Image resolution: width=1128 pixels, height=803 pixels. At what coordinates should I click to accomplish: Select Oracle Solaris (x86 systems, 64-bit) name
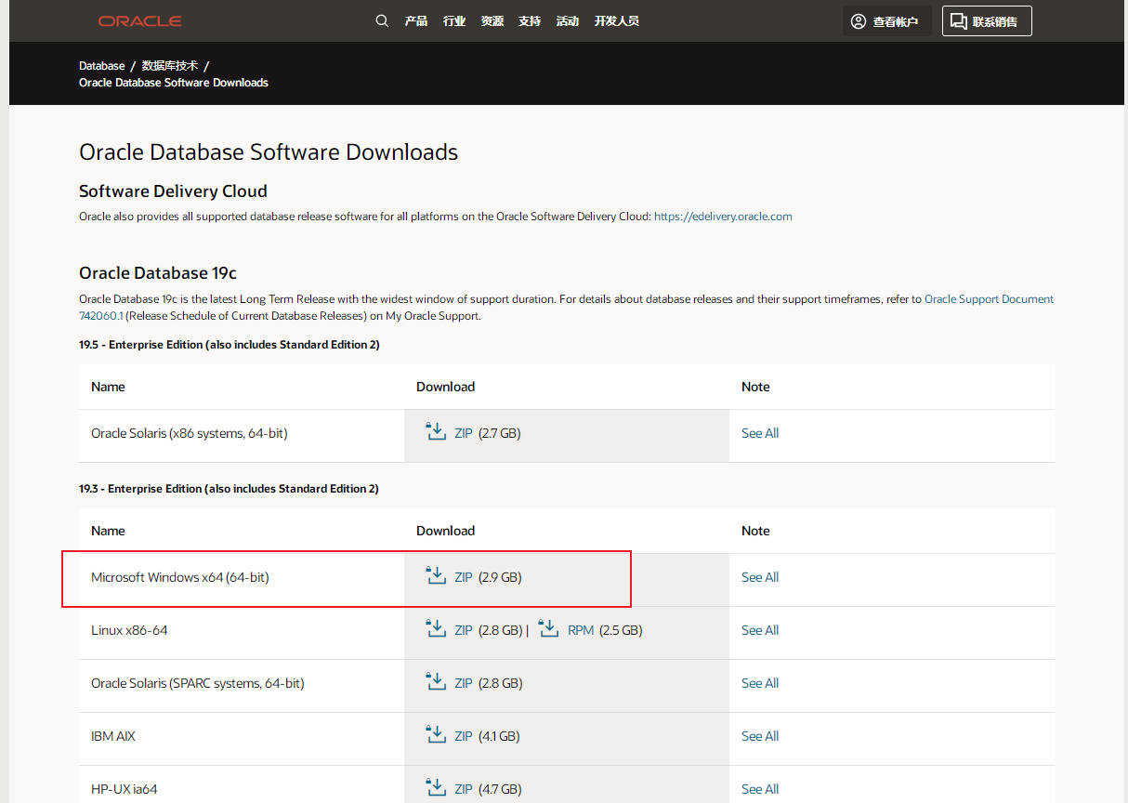click(x=190, y=433)
